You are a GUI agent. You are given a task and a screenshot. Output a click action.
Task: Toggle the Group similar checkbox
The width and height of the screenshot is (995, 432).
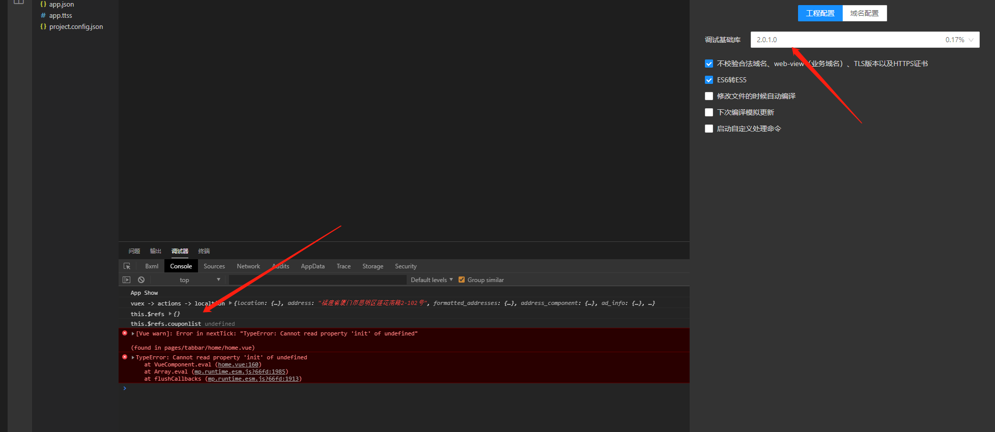tap(462, 280)
